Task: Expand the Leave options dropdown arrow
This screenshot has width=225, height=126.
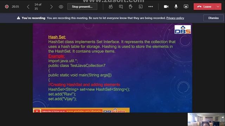Action: tap(218, 7)
